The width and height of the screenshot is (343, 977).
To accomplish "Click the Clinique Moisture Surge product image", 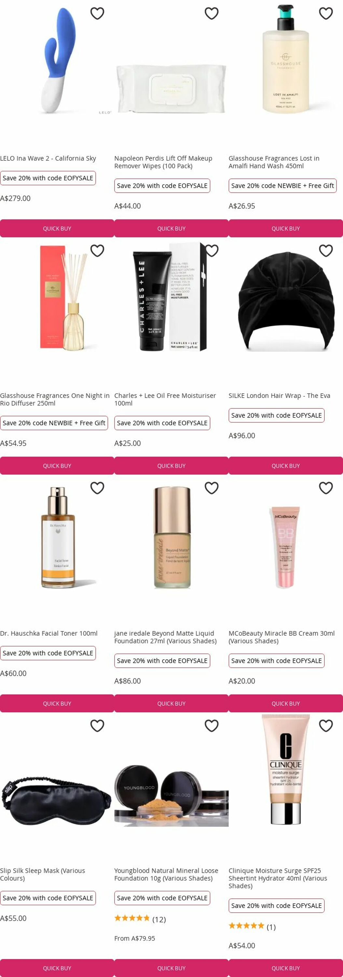I will click(286, 770).
